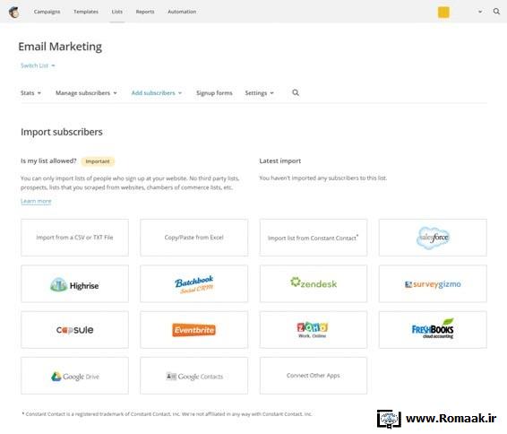Open the top-right search magnifier icon
The width and height of the screenshot is (507, 434).
[496, 12]
